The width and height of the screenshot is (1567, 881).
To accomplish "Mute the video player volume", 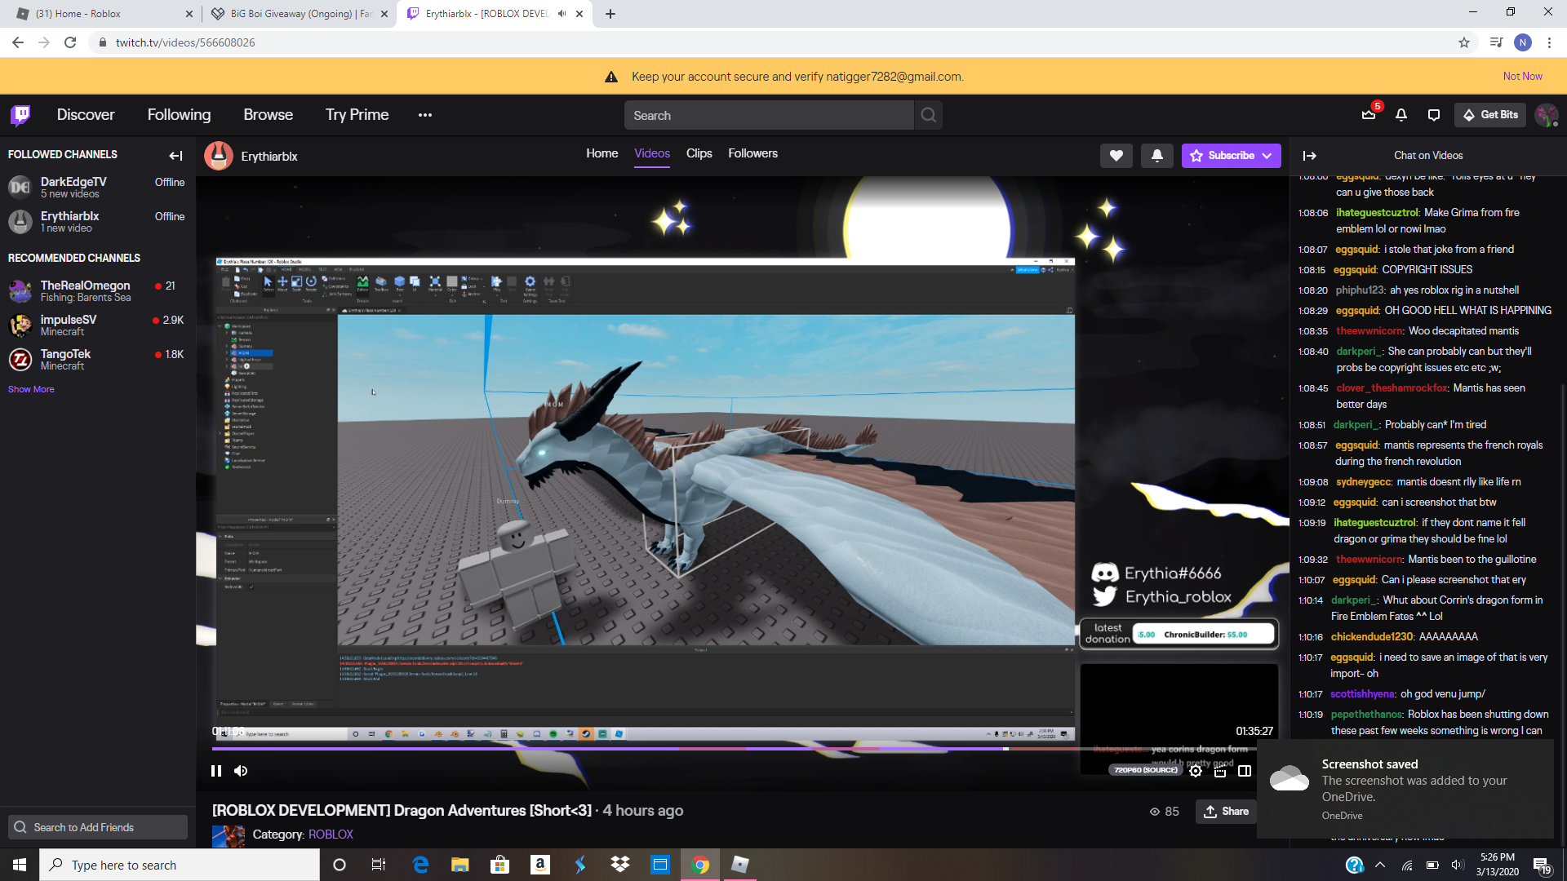I will (x=241, y=771).
